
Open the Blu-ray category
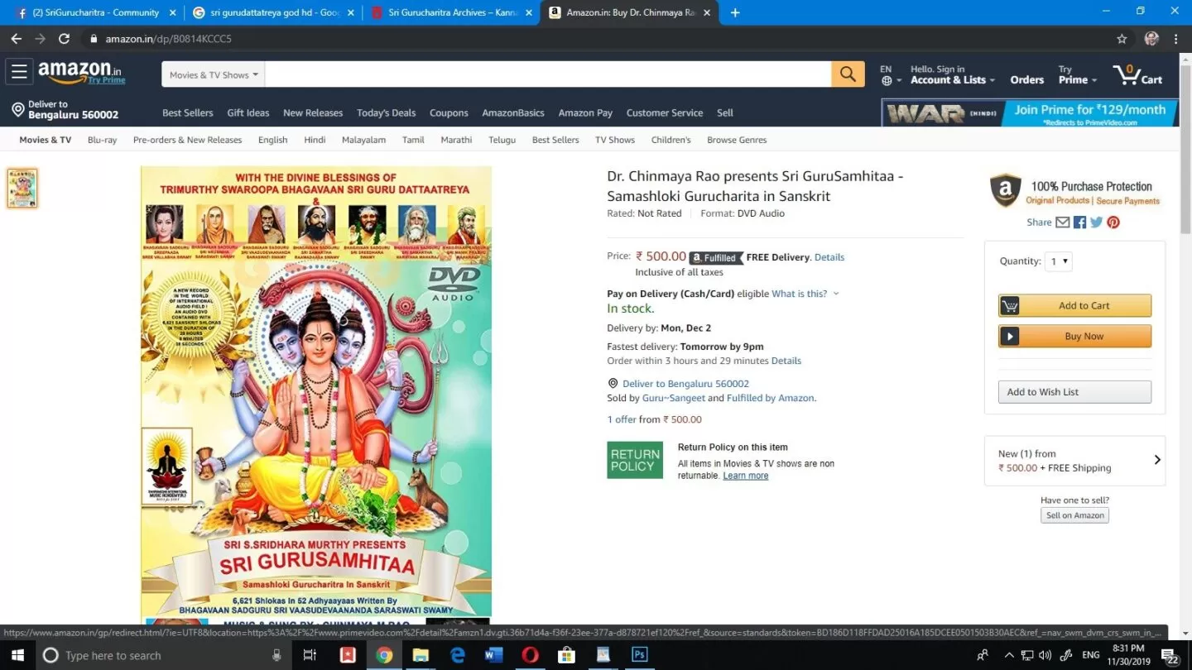click(x=102, y=140)
